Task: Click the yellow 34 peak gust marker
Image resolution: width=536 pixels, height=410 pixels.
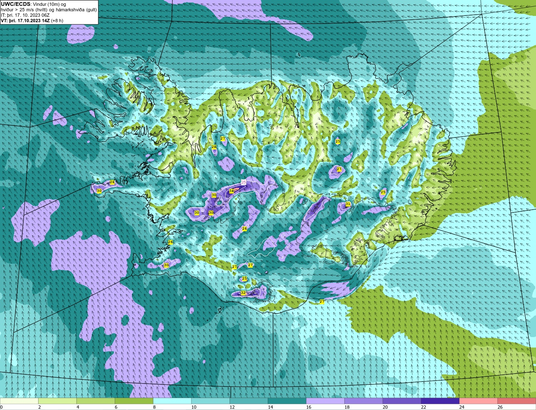Action: 231,191
